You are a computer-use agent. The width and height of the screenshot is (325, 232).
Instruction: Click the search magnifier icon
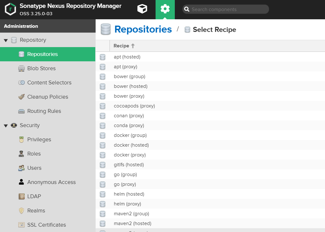(187, 9)
